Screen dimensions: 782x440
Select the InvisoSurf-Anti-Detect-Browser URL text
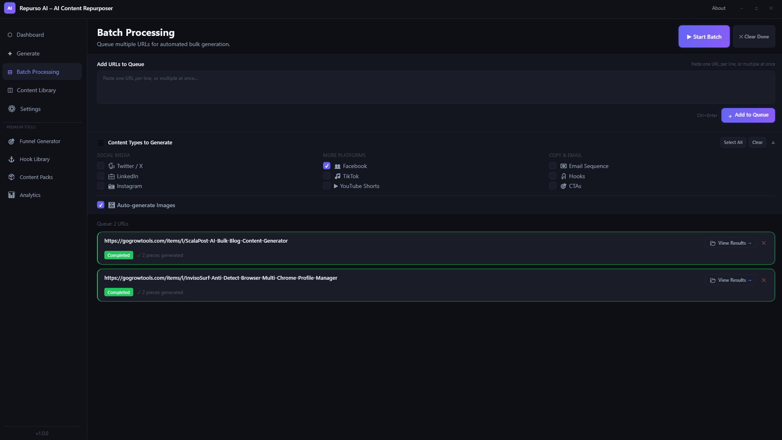(x=221, y=278)
